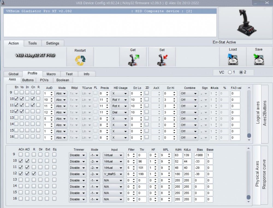273x208 pixels.
Task: Click scroll down arrow in physical axes list
Action: point(249,202)
